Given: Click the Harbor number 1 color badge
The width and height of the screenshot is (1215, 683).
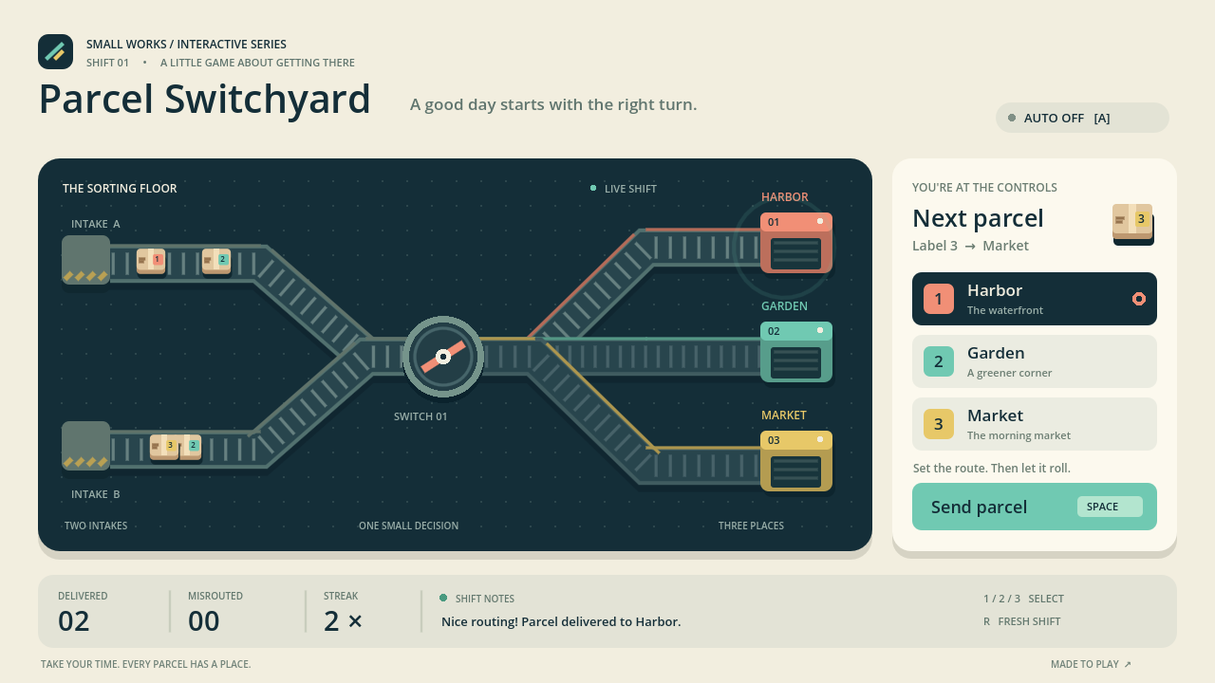Looking at the screenshot, I should pyautogui.click(x=939, y=299).
